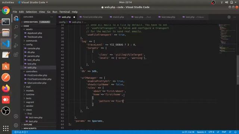
Task: Launch Postman from the dock
Action: coord(6,77)
